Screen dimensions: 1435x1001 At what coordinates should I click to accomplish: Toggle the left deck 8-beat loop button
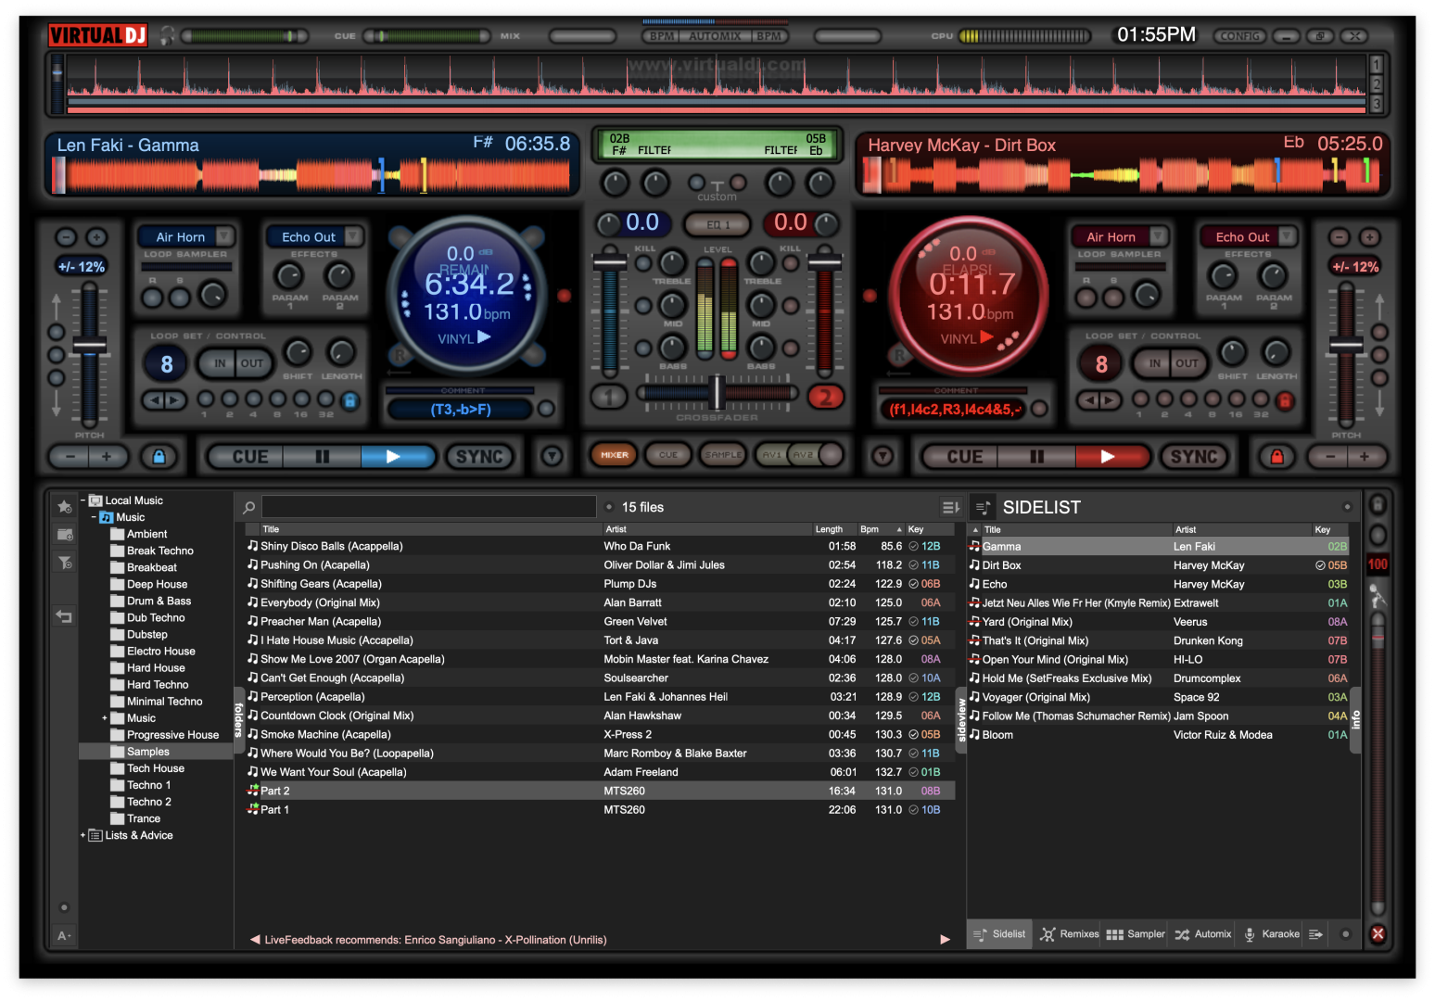pyautogui.click(x=277, y=399)
